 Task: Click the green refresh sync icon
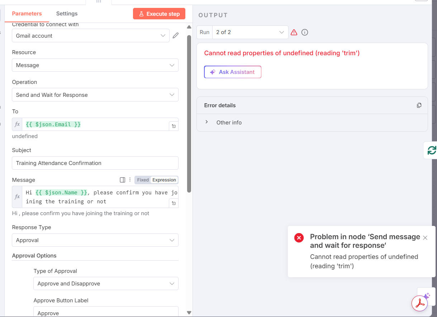tap(431, 150)
